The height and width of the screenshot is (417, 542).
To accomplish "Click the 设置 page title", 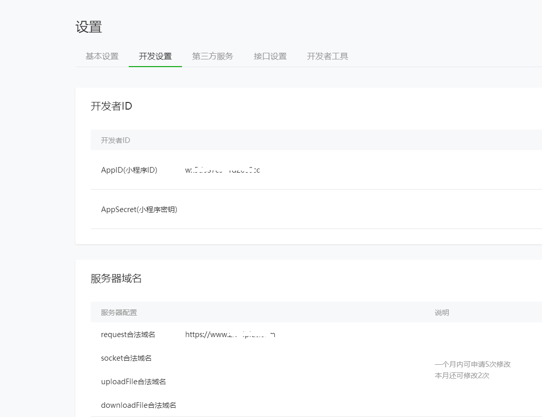I will click(x=89, y=27).
